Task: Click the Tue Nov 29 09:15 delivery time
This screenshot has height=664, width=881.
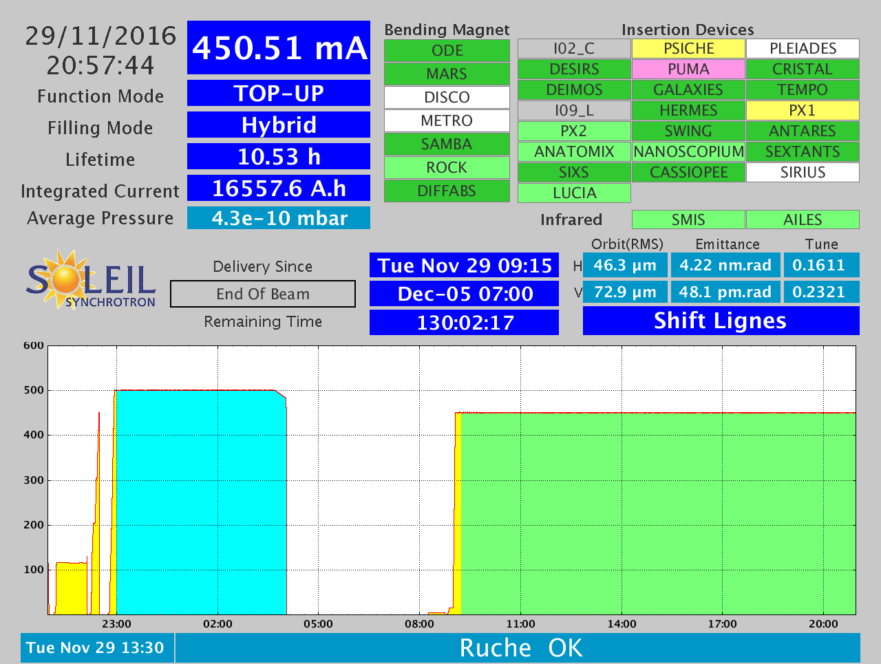Action: click(x=465, y=266)
